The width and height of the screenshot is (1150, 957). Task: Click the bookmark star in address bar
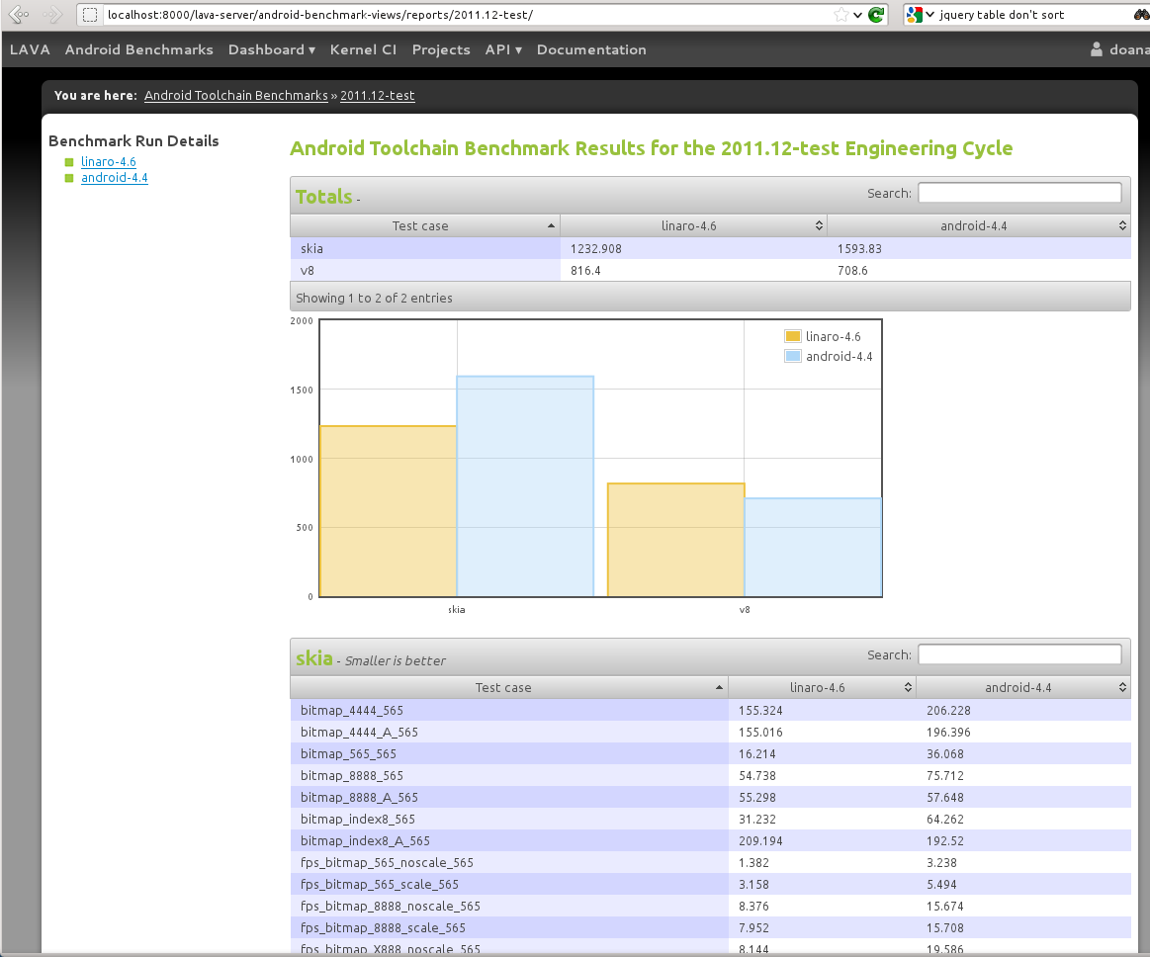[x=841, y=15]
